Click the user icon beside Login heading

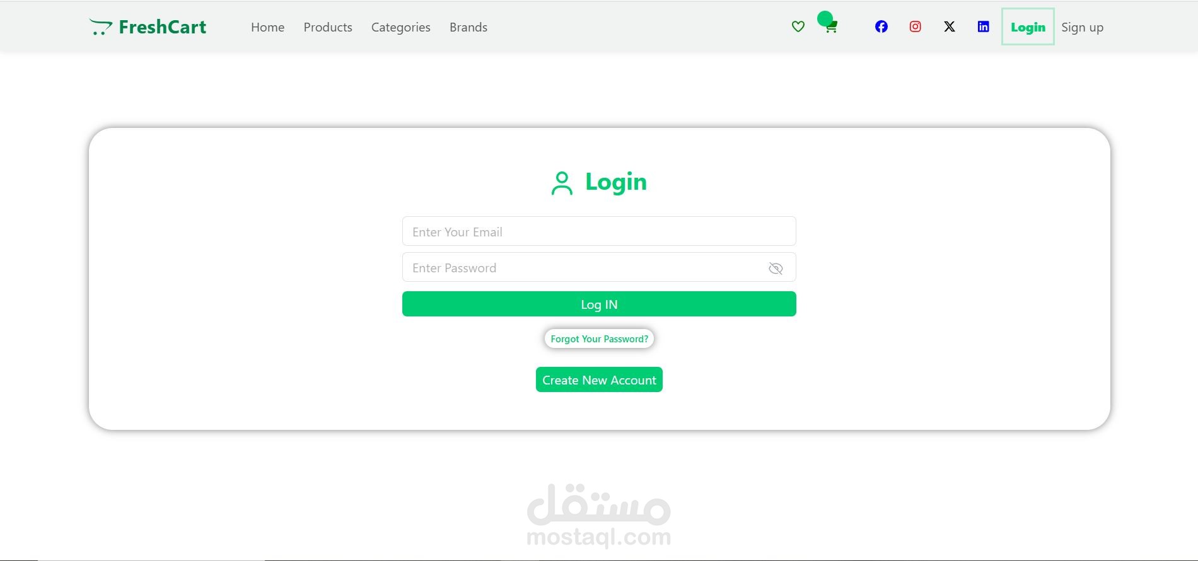[562, 183]
